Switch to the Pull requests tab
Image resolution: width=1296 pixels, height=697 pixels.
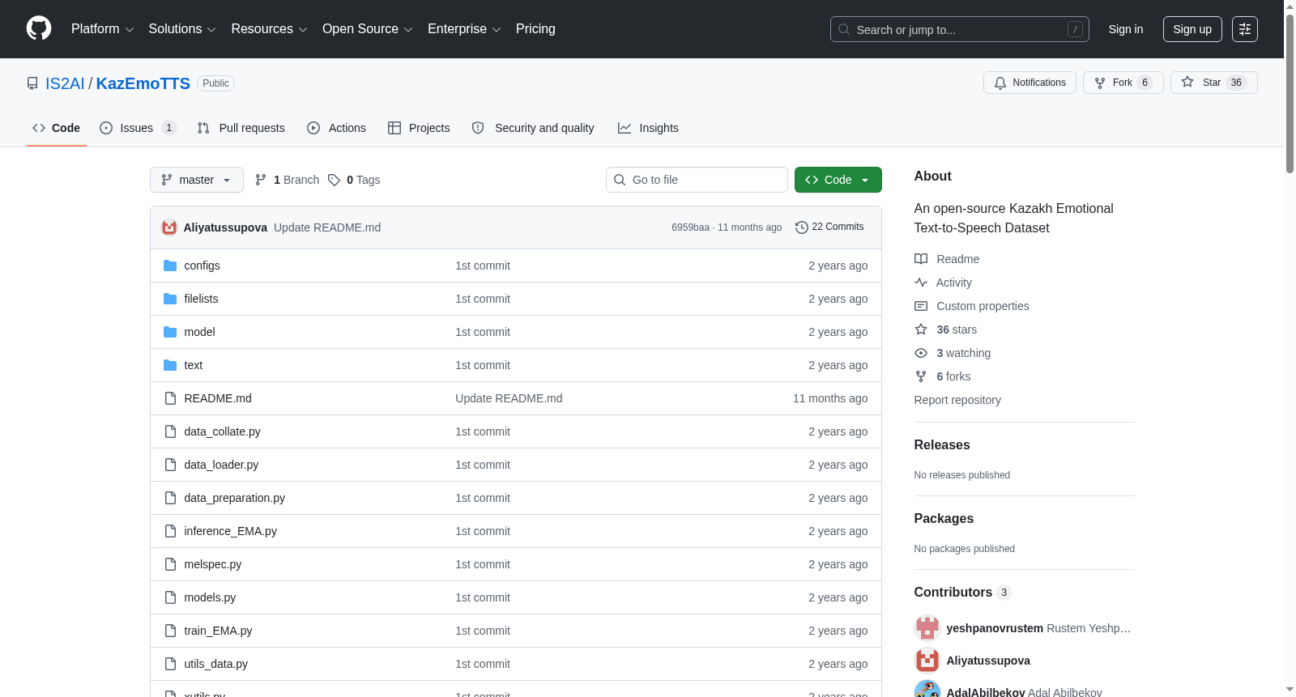241,128
